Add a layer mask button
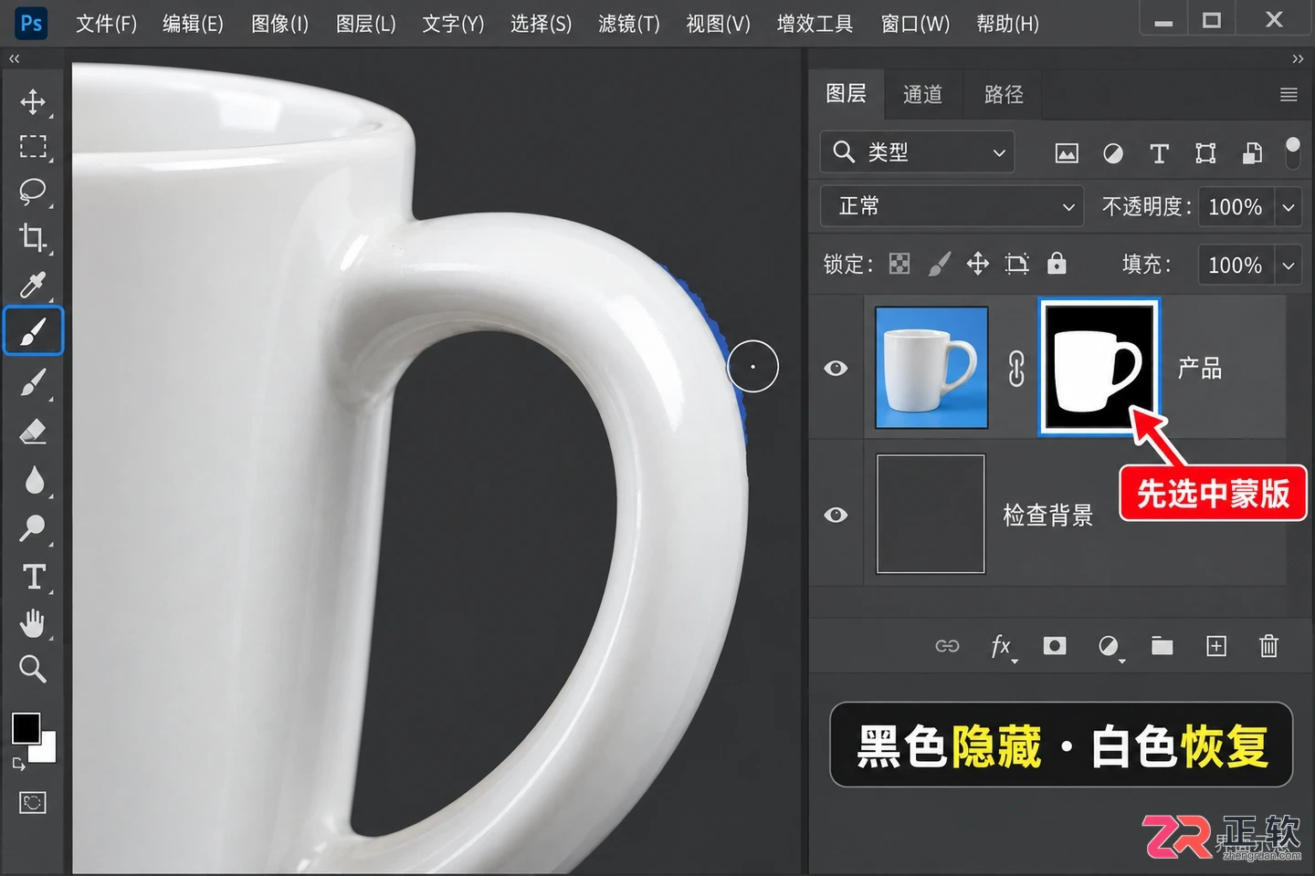 (1055, 646)
